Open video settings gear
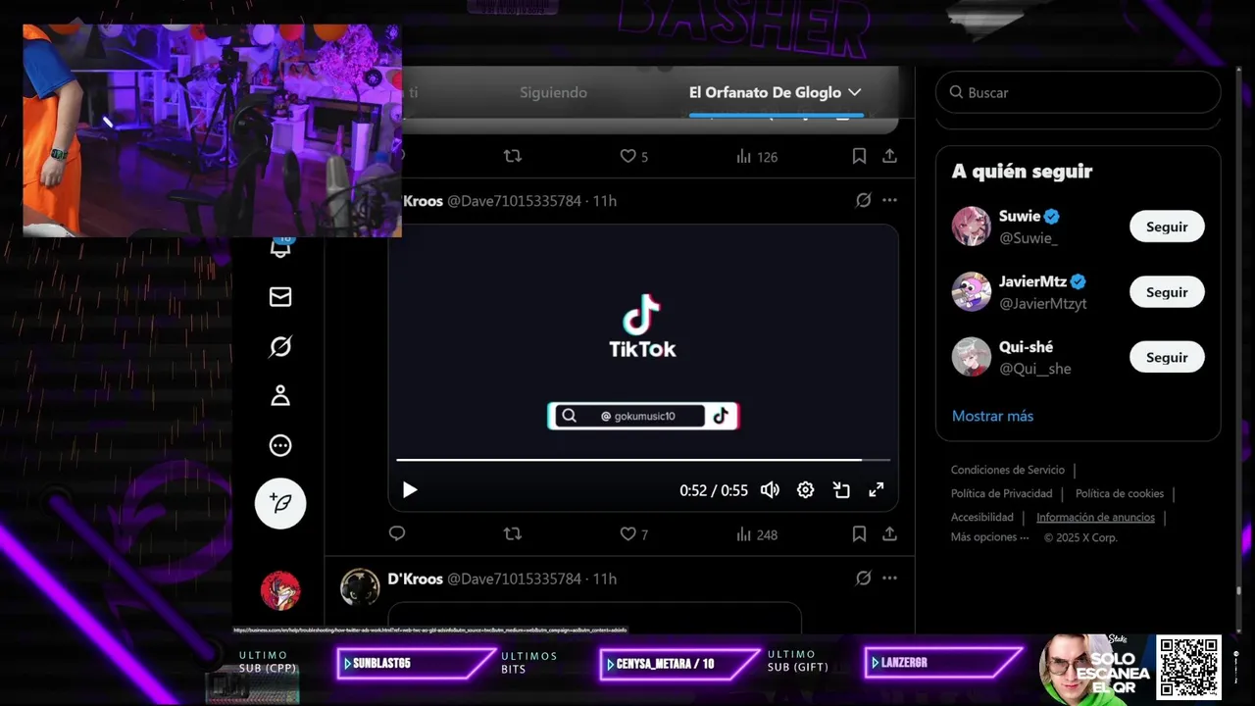Screen dimensions: 1255x706 click(806, 490)
